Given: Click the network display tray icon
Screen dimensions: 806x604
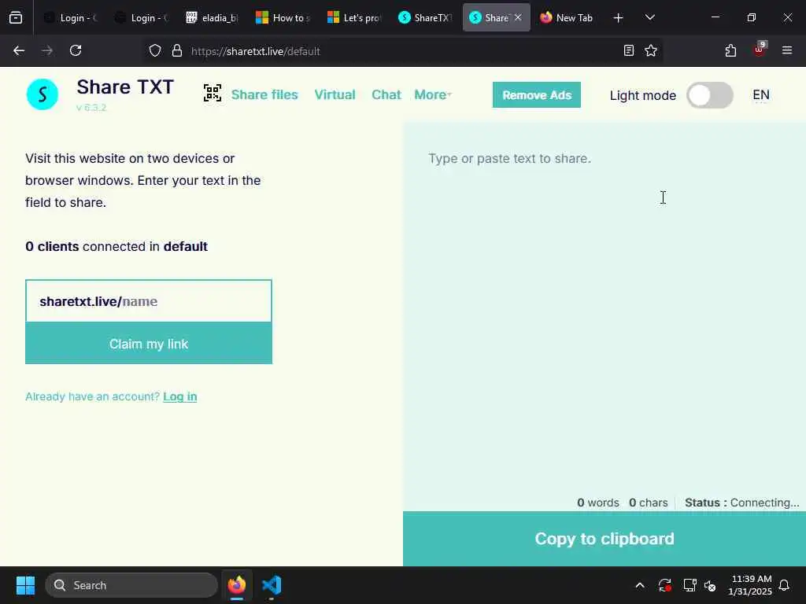Looking at the screenshot, I should [690, 585].
